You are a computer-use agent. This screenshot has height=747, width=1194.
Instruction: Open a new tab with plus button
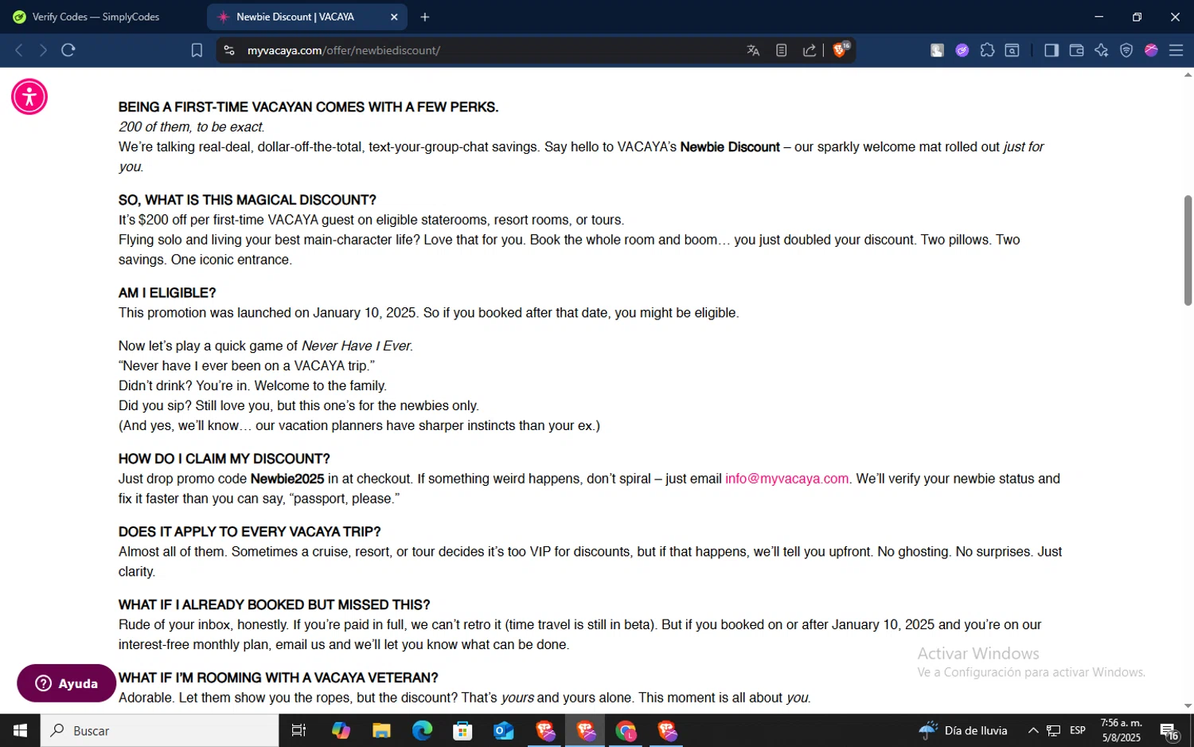point(425,17)
